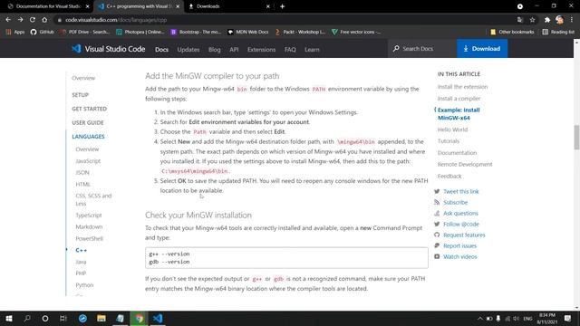
Task: Open the Docs nav item
Action: click(x=161, y=49)
